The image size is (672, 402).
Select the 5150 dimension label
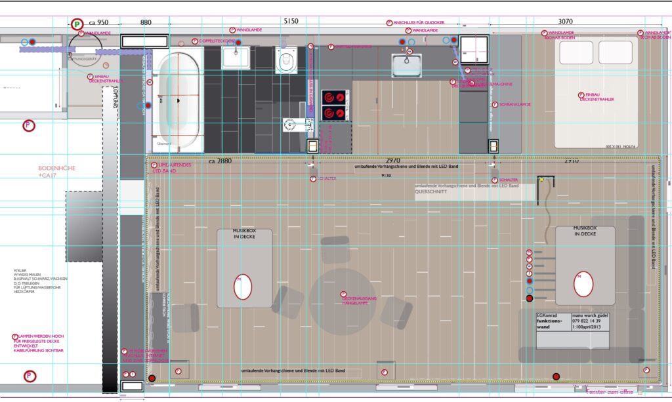pyautogui.click(x=291, y=22)
